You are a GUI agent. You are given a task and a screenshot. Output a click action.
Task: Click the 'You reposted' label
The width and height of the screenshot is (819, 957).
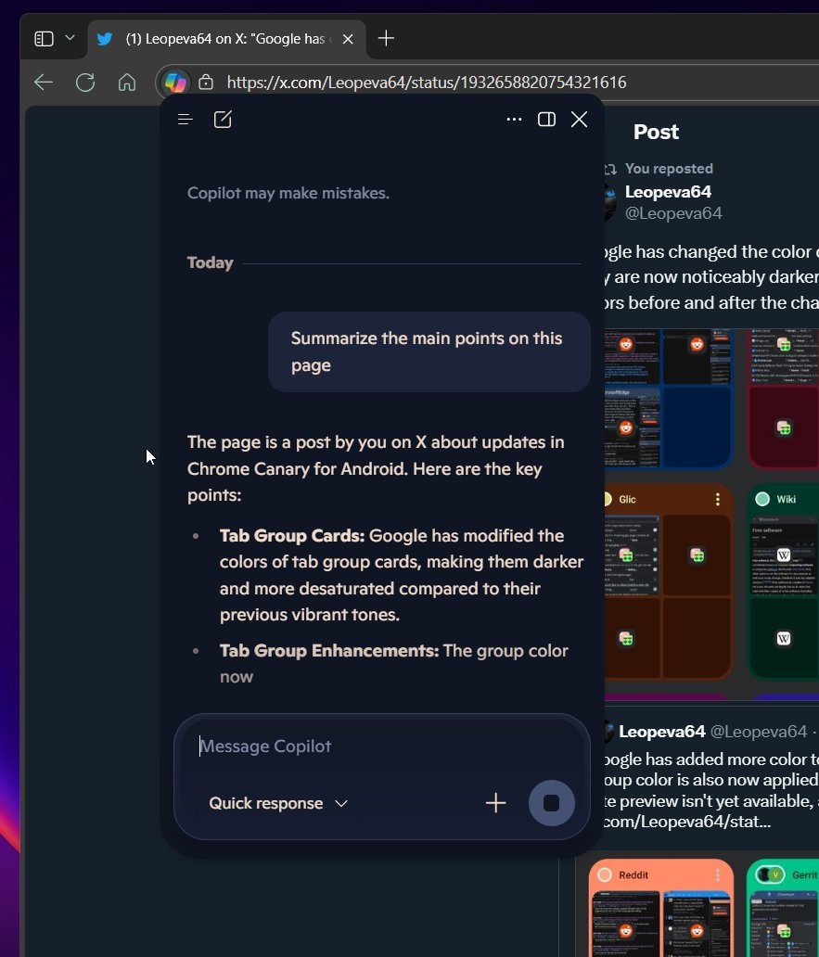(669, 169)
